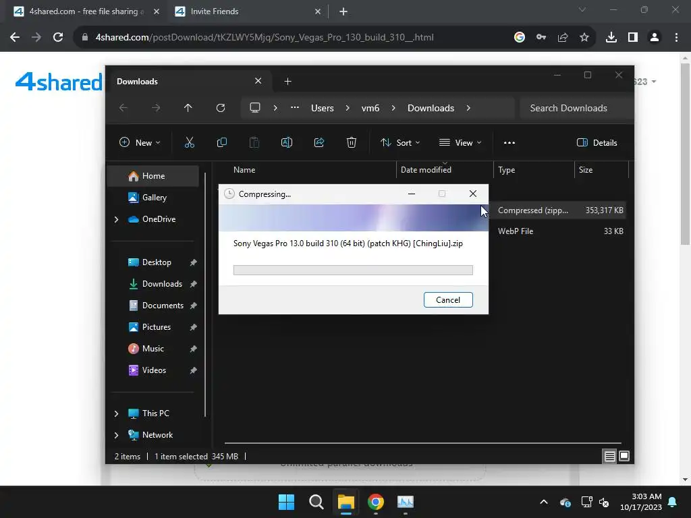
Task: Sort by the Name column header
Action: pyautogui.click(x=244, y=170)
